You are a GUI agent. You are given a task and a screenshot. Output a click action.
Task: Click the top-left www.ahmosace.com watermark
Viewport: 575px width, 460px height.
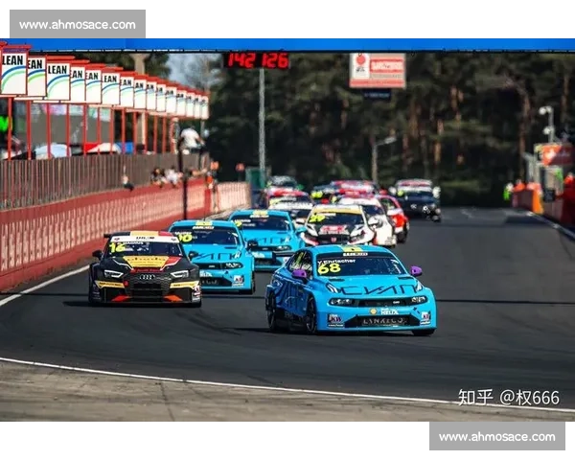coord(77,24)
